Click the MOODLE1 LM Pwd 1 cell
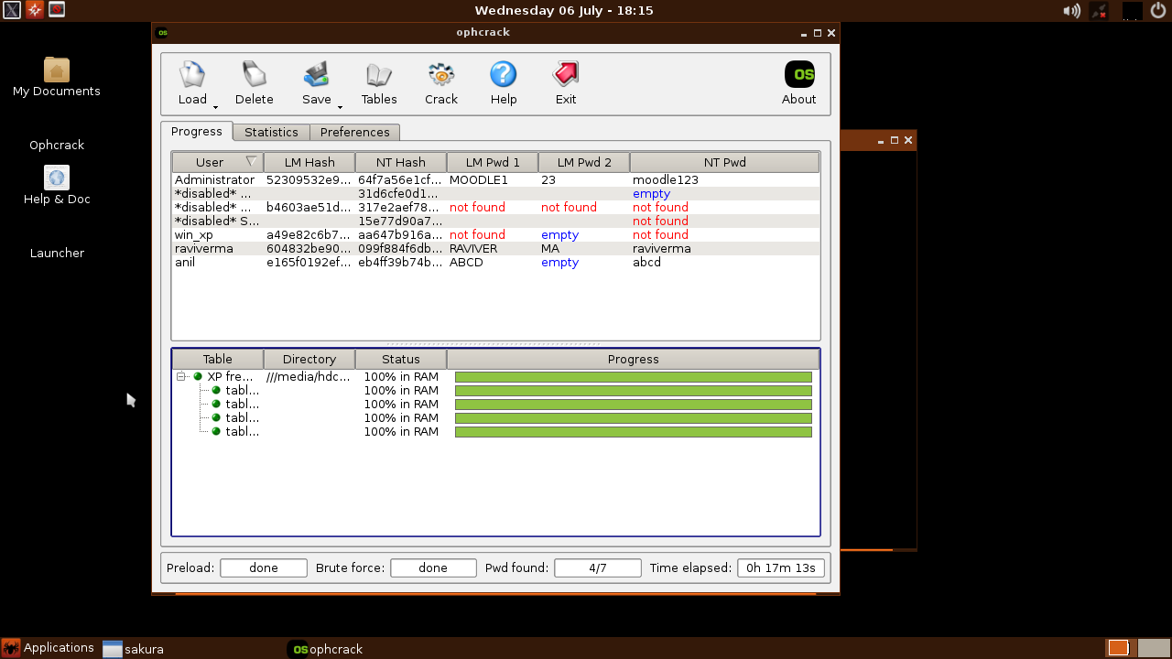 (x=479, y=180)
